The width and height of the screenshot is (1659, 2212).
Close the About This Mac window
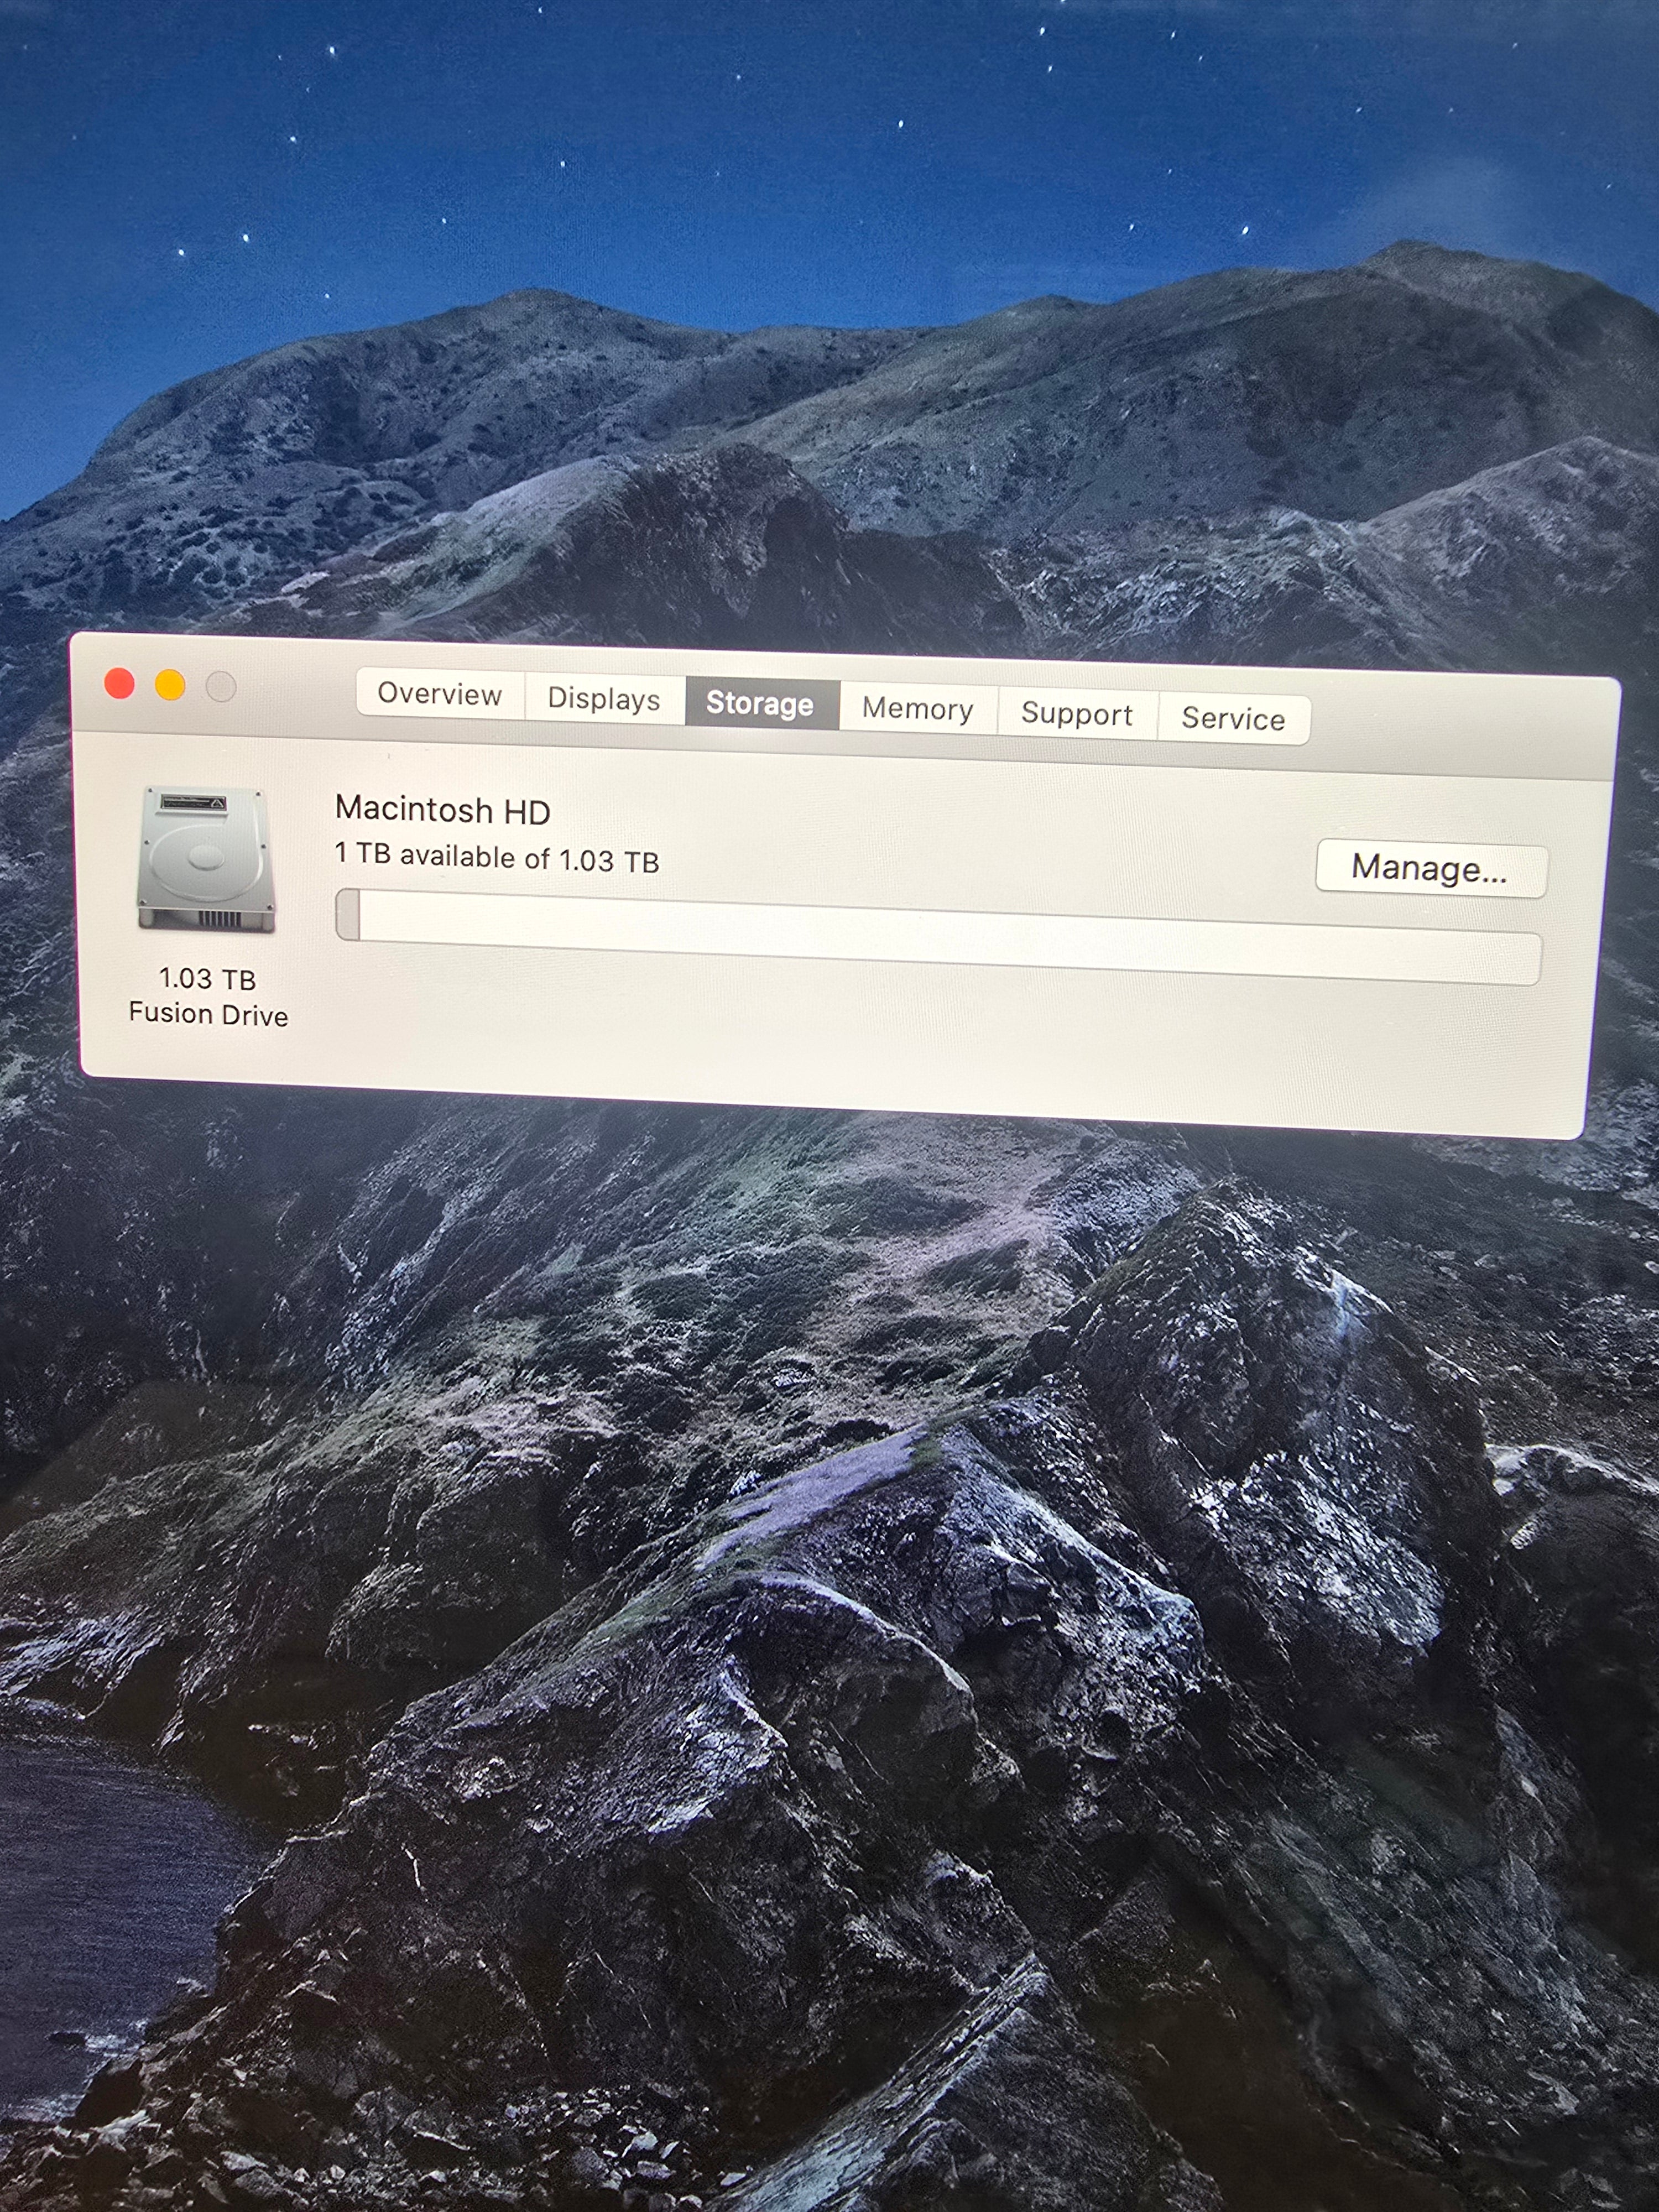click(x=120, y=684)
